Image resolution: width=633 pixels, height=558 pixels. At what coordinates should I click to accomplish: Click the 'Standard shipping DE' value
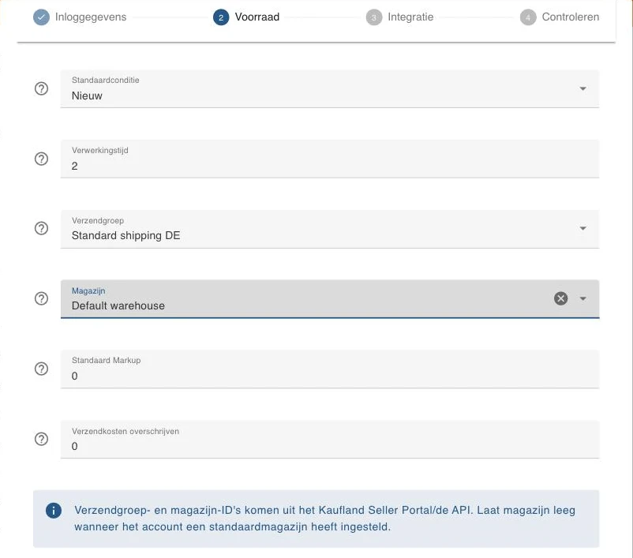click(x=126, y=235)
